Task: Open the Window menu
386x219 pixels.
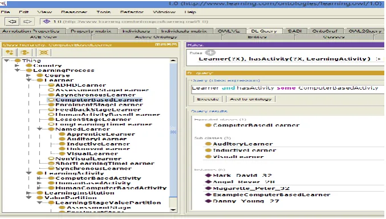Action: (164, 12)
